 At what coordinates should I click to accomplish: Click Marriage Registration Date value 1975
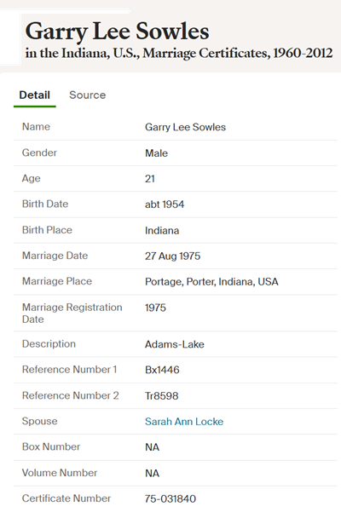(155, 308)
